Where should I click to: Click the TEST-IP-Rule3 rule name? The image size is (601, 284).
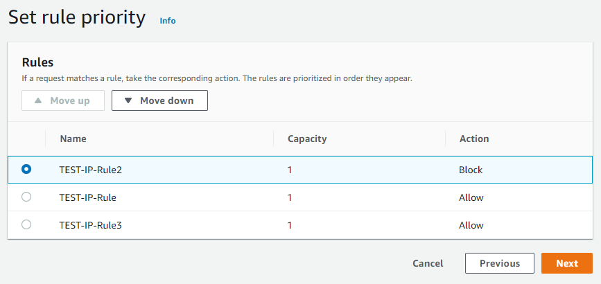pos(91,225)
